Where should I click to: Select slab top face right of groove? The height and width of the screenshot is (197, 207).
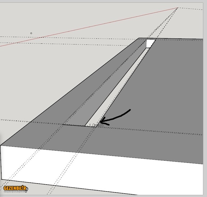(x=165, y=101)
